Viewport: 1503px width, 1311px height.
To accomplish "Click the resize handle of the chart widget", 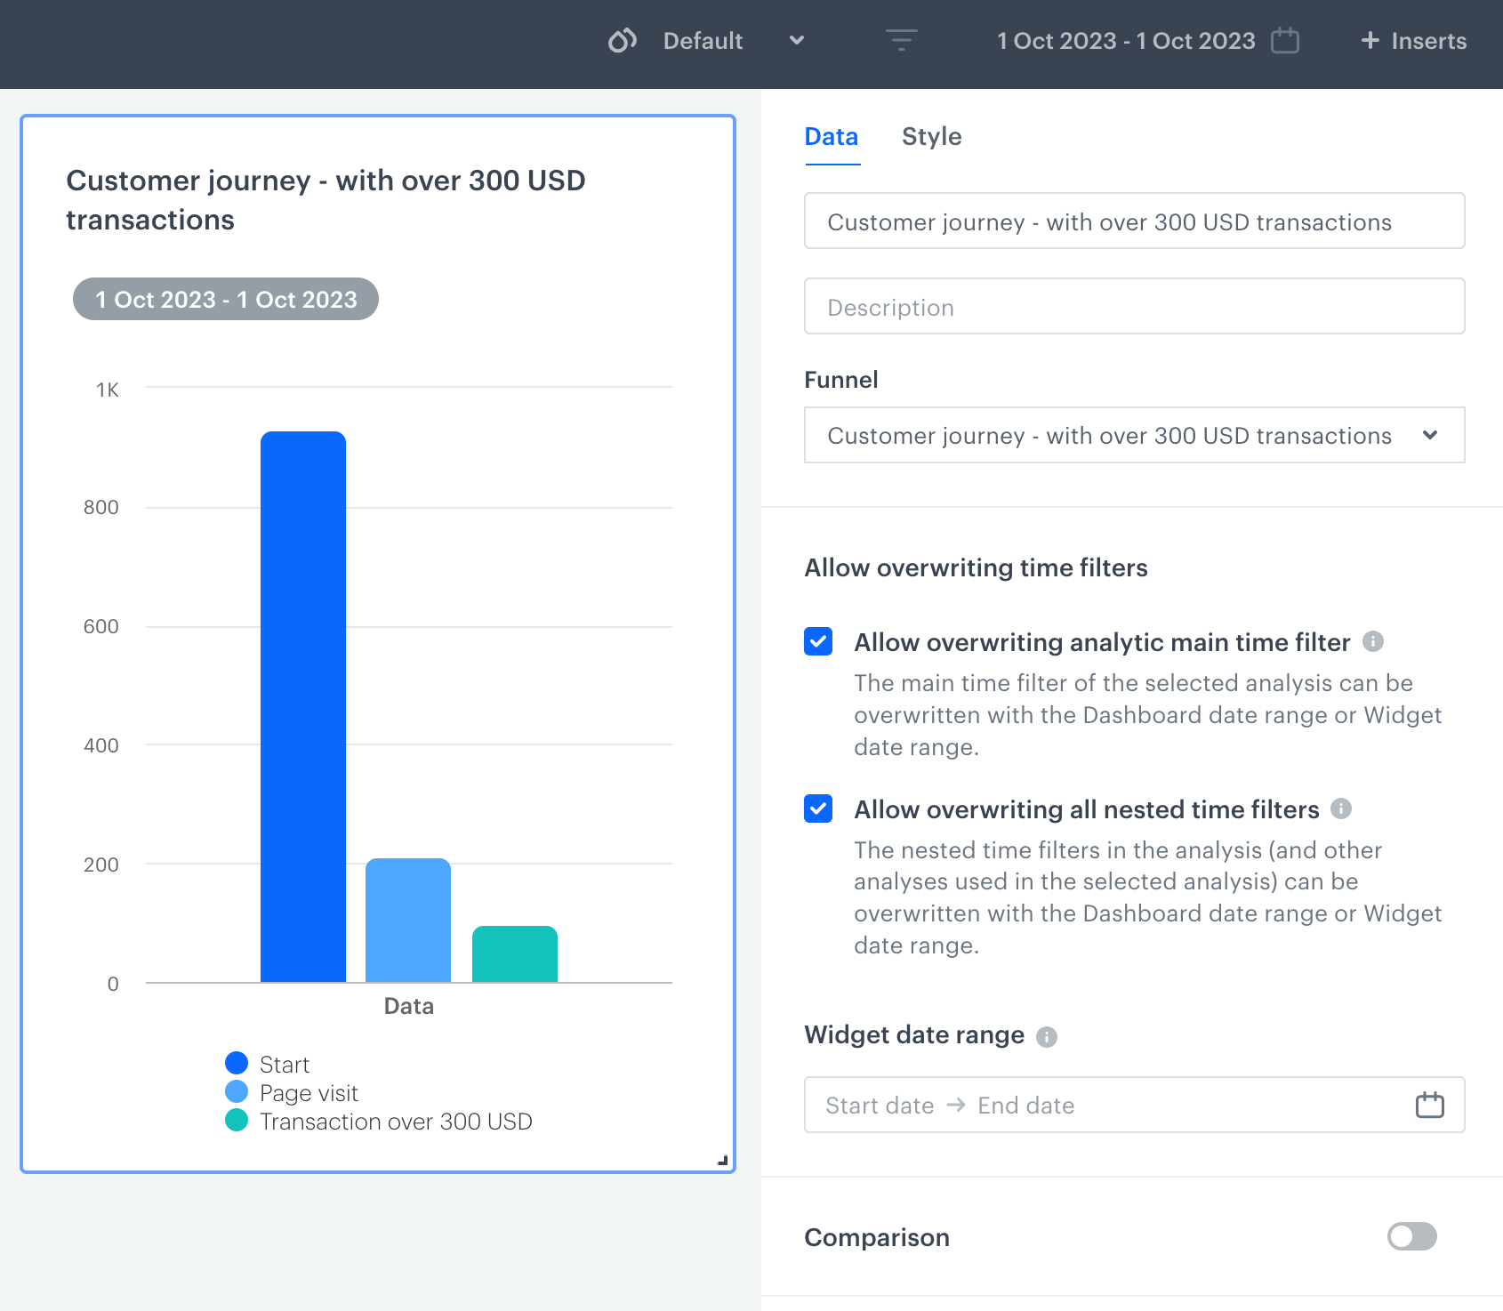I will [724, 1158].
